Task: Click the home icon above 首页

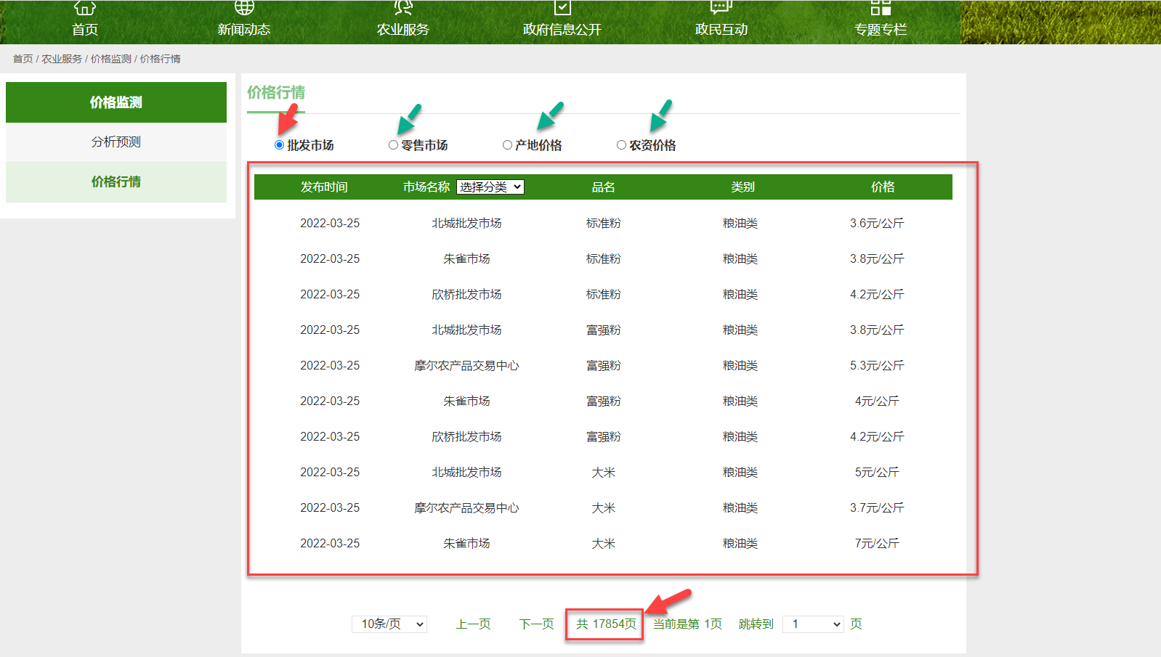Action: click(85, 8)
